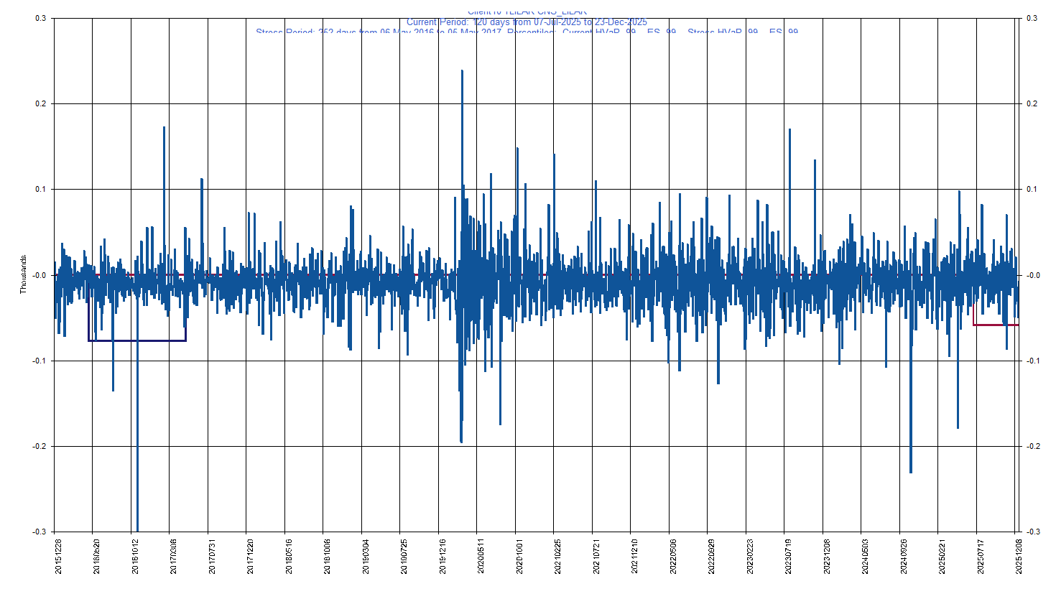
Task: Click the deep negative spike near 20240926
Action: (x=911, y=470)
